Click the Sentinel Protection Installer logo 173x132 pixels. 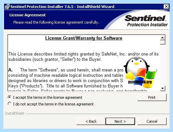click(x=146, y=21)
